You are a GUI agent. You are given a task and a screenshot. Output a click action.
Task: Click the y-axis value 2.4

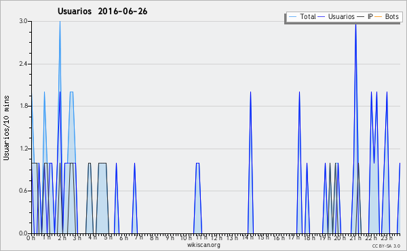[x=23, y=64]
